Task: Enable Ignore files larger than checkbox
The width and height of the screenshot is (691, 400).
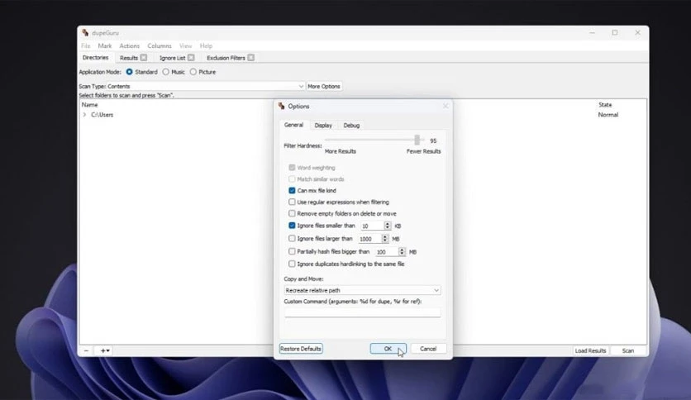Action: 292,238
